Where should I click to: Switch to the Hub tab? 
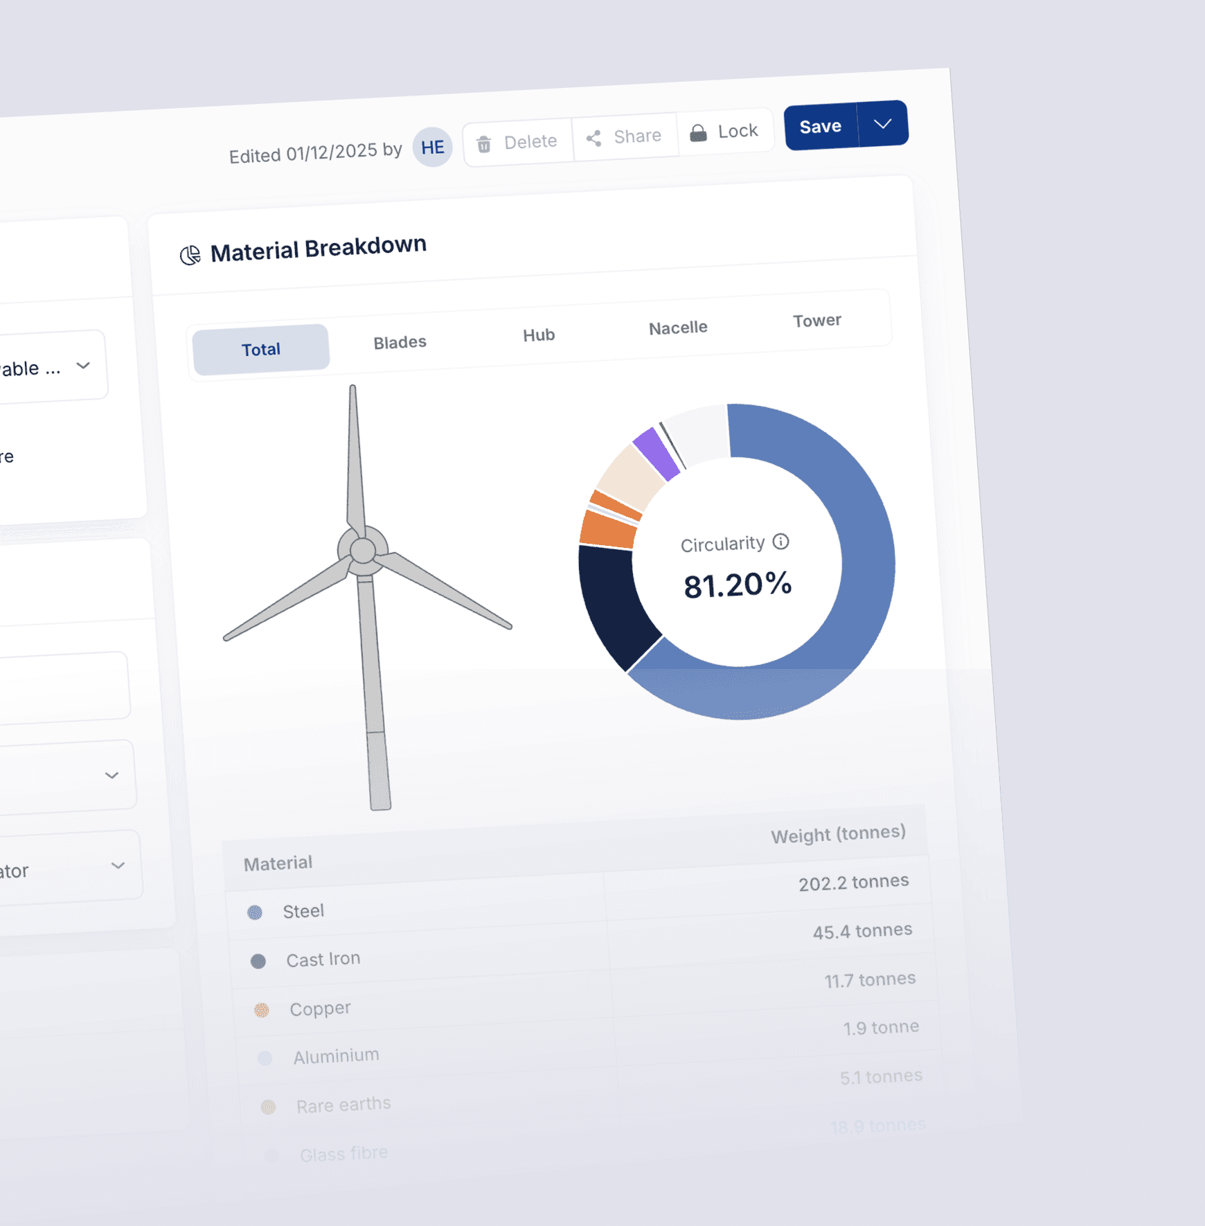point(539,335)
